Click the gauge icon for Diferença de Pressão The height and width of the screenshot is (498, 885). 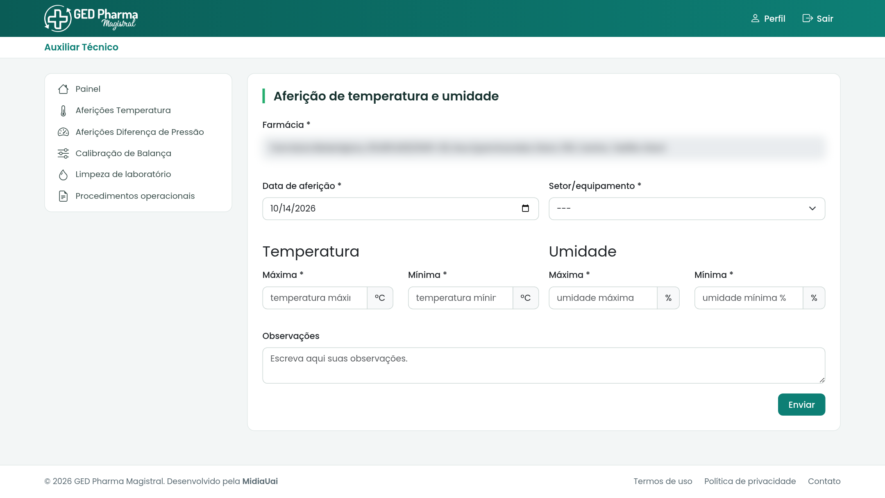click(63, 132)
